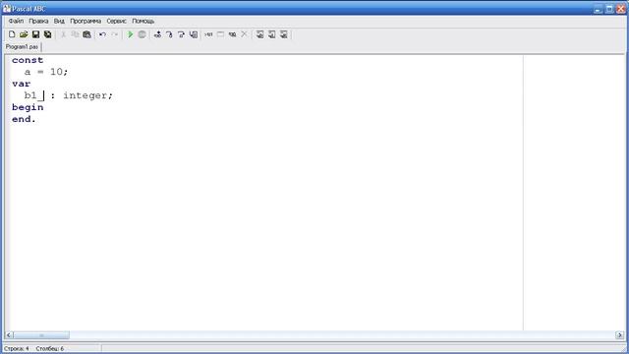Close the Pascal ABC window
The width and height of the screenshot is (629, 354).
point(621,9)
